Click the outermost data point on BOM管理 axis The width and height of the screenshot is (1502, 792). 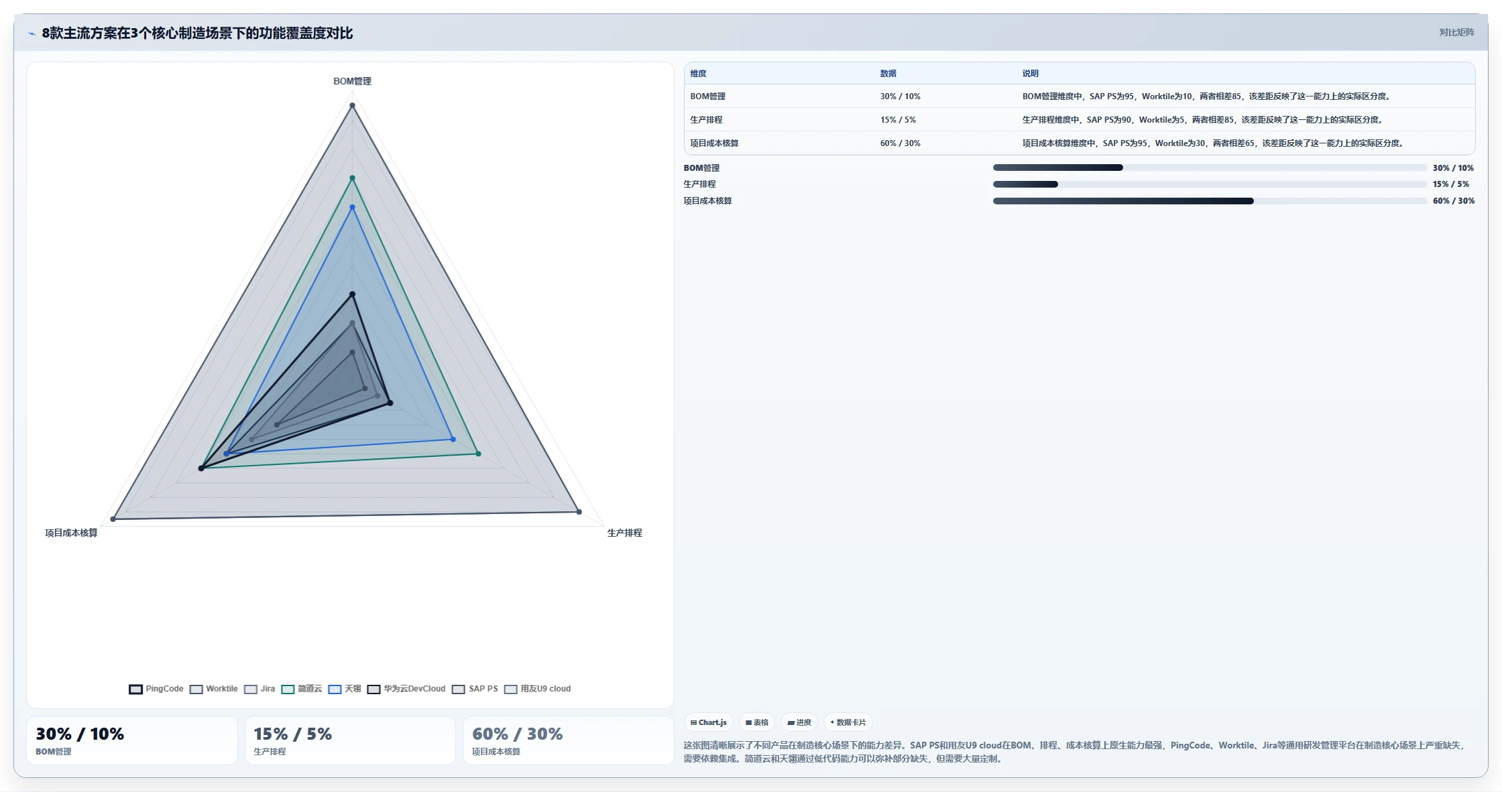(352, 106)
